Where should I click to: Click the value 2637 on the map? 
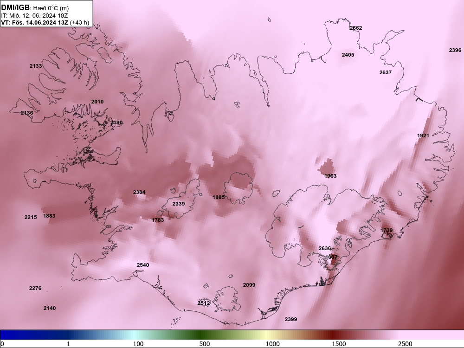coord(386,72)
